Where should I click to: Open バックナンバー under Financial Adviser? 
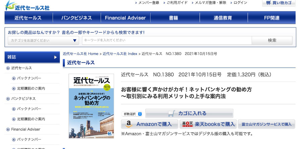pos(29,140)
